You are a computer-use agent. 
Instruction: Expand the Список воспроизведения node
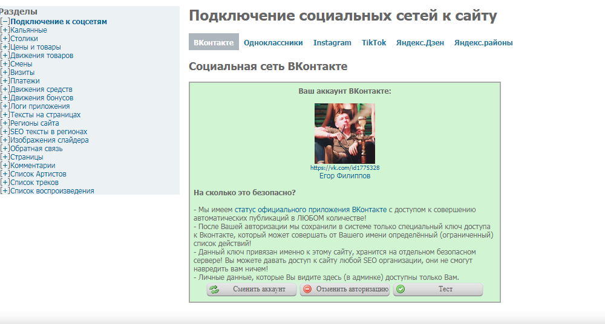point(5,191)
